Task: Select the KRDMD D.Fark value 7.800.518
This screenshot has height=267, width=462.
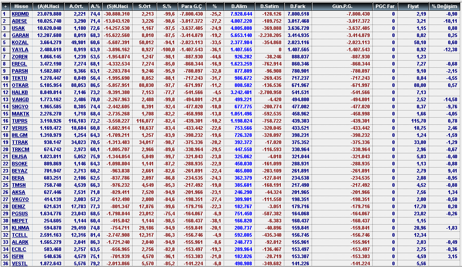Action: click(x=298, y=14)
